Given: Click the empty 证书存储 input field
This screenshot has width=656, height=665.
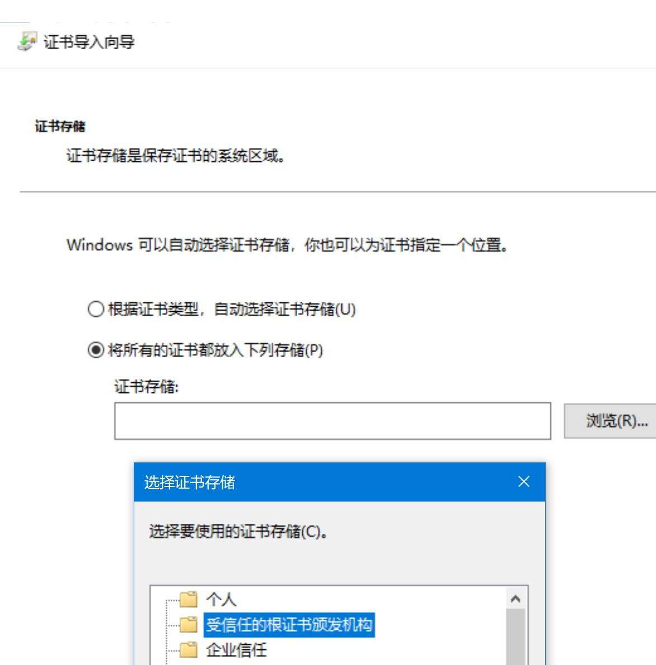Looking at the screenshot, I should [332, 421].
